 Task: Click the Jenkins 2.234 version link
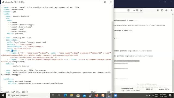pyautogui.click(x=164, y=89)
